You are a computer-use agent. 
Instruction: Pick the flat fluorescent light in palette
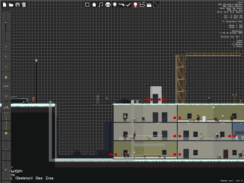pyautogui.click(x=6, y=86)
